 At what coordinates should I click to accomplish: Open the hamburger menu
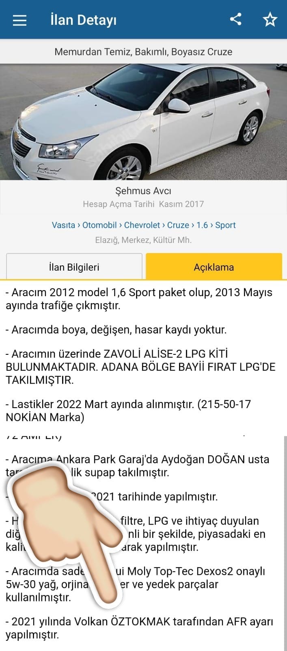click(19, 20)
